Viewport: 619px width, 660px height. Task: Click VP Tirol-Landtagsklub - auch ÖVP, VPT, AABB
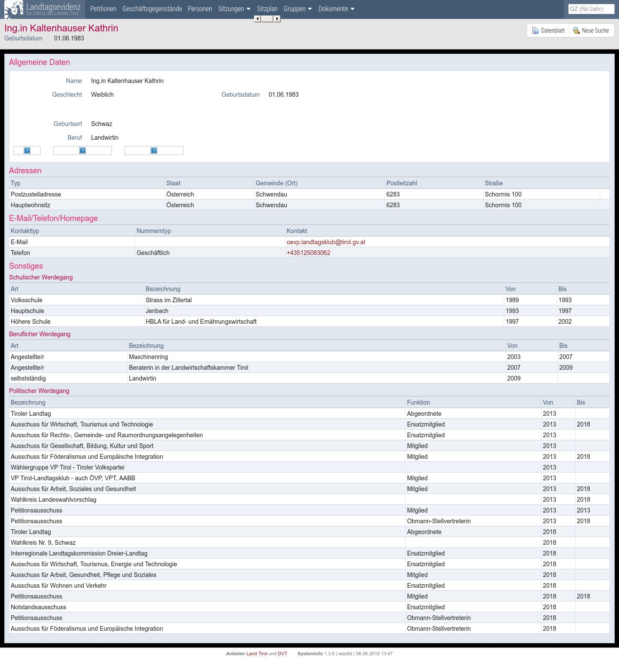pos(73,478)
